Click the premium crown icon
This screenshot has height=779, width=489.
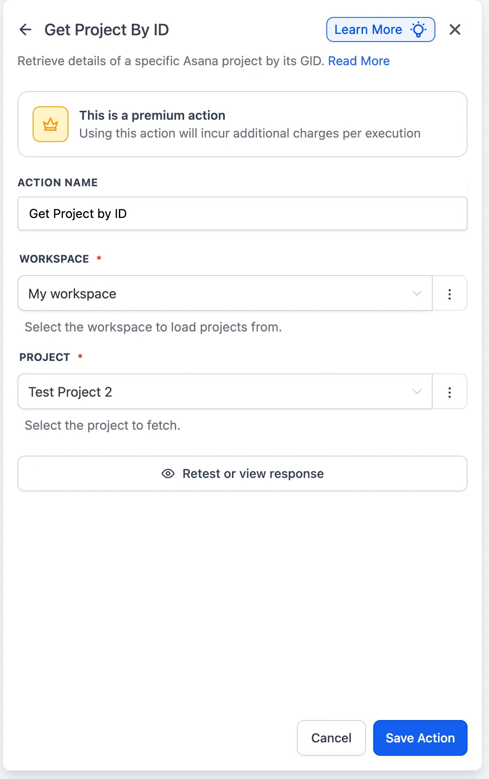point(51,124)
